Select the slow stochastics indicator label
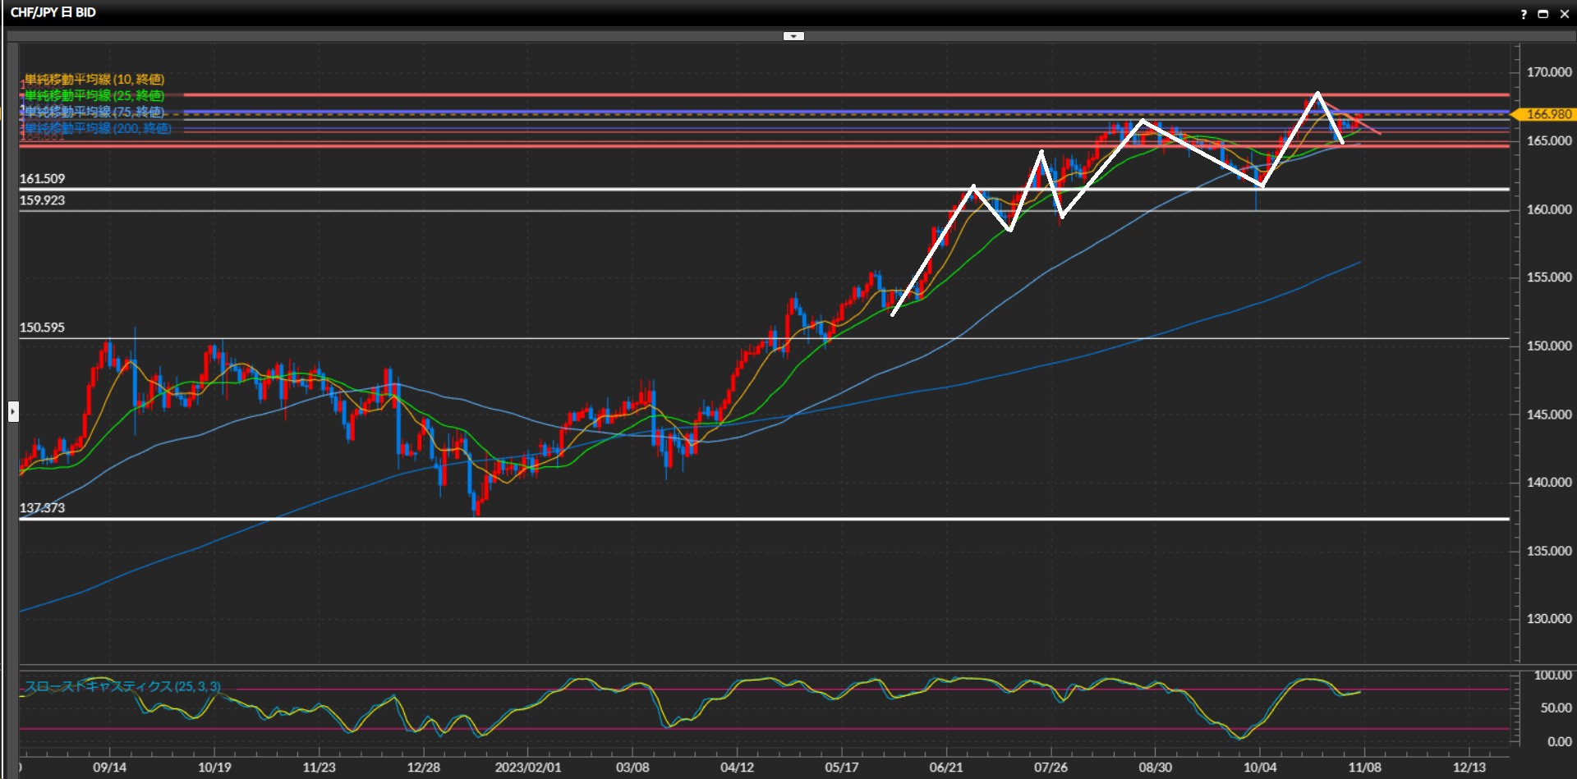1577x779 pixels. [122, 686]
